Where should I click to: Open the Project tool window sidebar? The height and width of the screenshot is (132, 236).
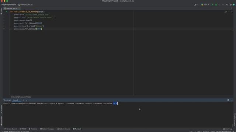(1, 11)
